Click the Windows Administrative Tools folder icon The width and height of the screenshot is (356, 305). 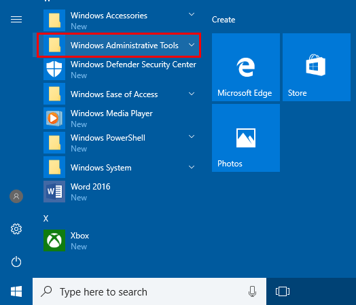pyautogui.click(x=54, y=45)
